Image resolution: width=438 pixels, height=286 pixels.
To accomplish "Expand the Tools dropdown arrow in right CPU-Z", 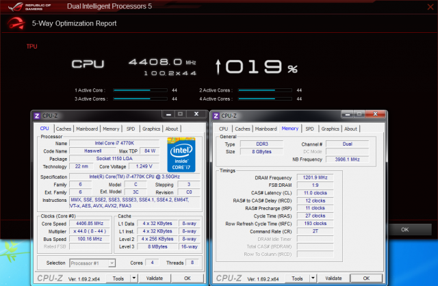I will click(313, 278).
